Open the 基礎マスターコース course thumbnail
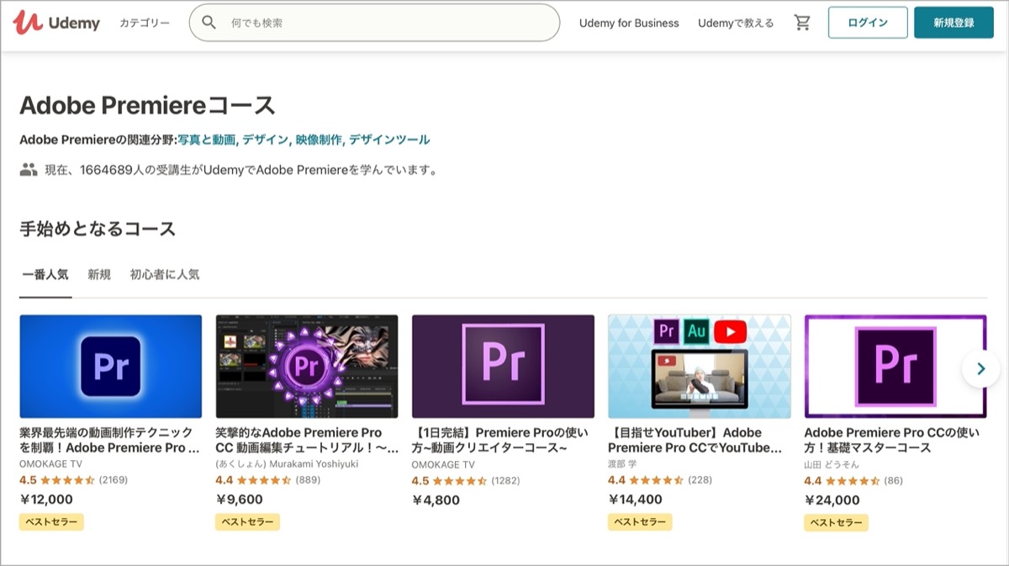The height and width of the screenshot is (566, 1009). click(895, 366)
